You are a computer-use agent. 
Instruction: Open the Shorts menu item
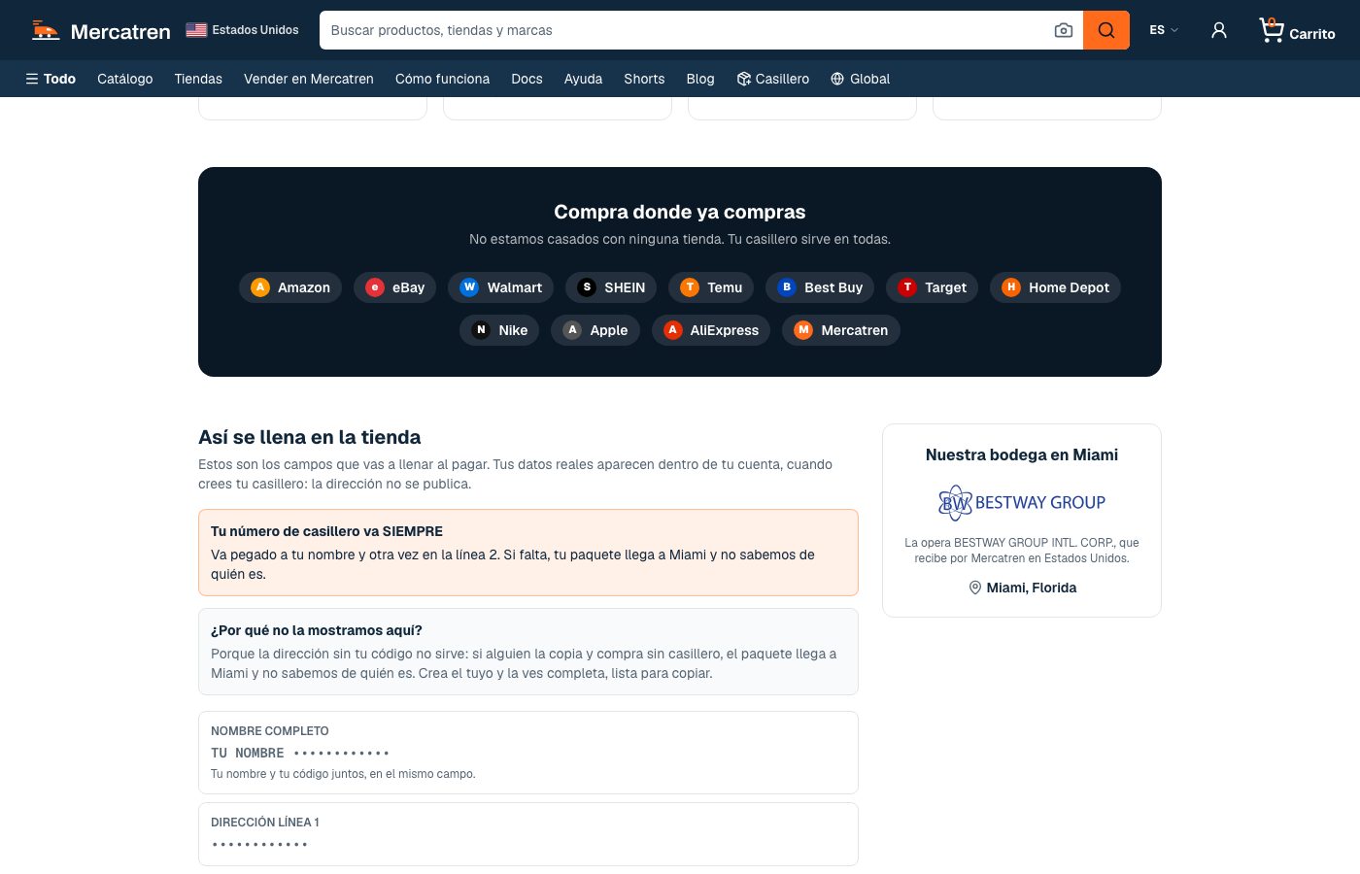pos(644,79)
